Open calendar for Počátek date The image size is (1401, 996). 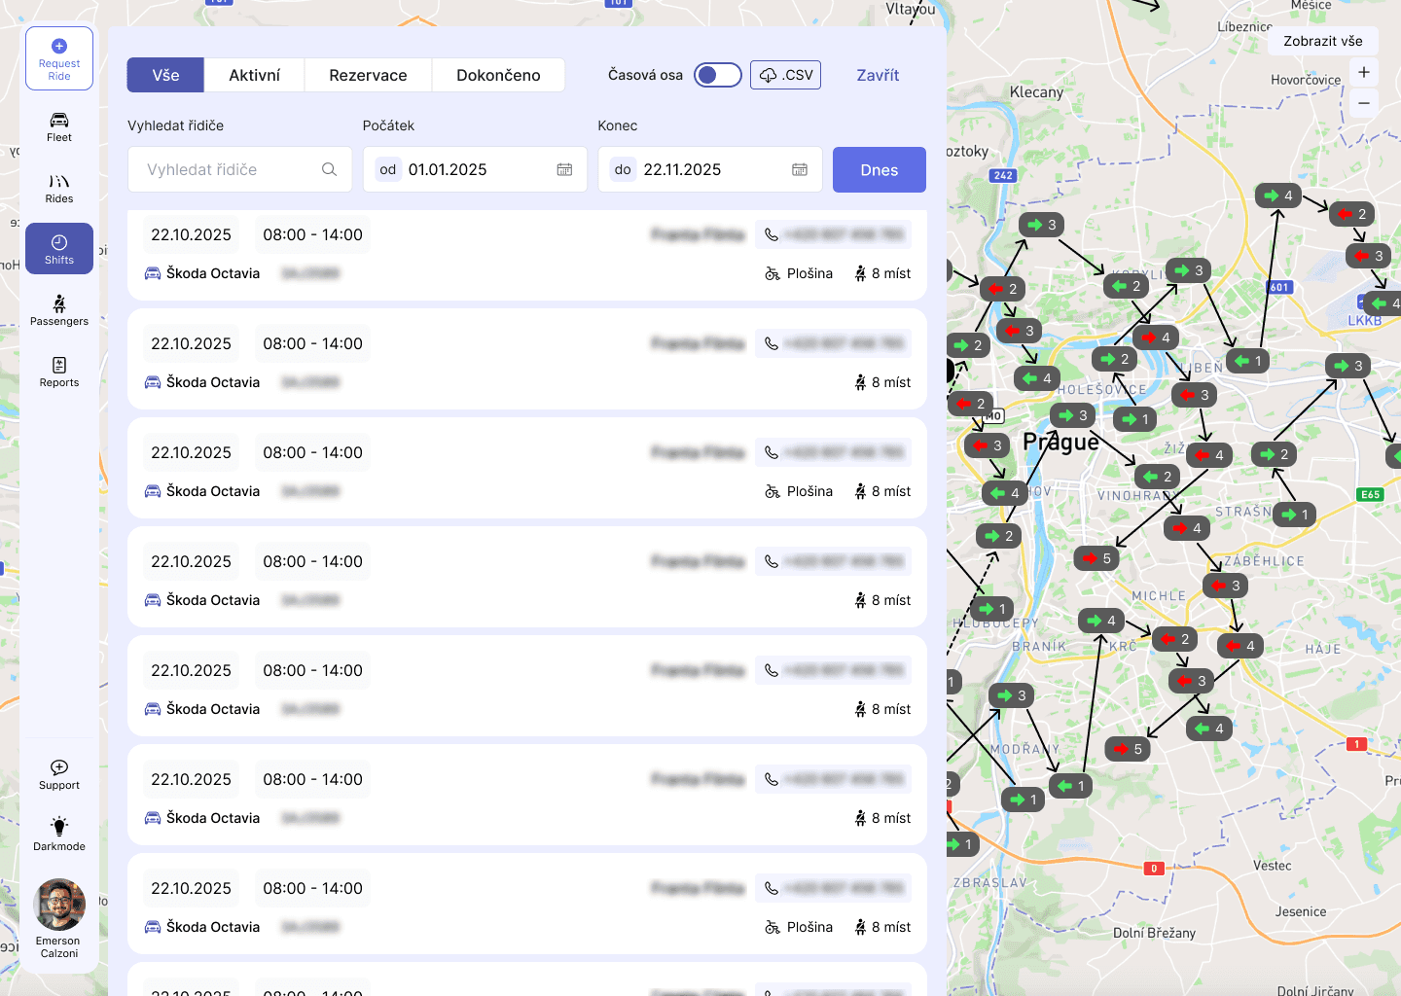click(564, 169)
